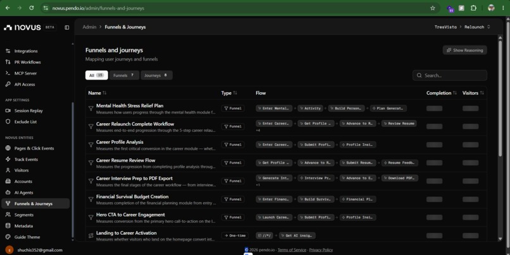510x255 pixels.
Task: Open Hero CTA to Career Engagement funnel
Action: [x=130, y=215]
